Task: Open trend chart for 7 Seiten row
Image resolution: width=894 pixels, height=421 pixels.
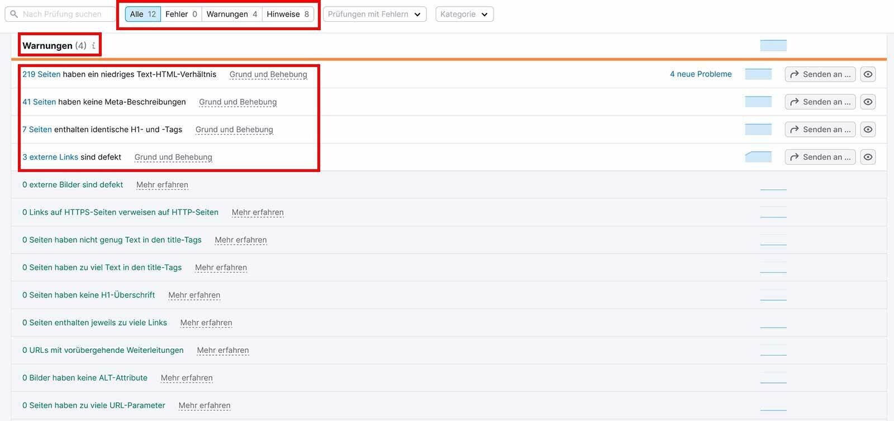Action: tap(758, 129)
